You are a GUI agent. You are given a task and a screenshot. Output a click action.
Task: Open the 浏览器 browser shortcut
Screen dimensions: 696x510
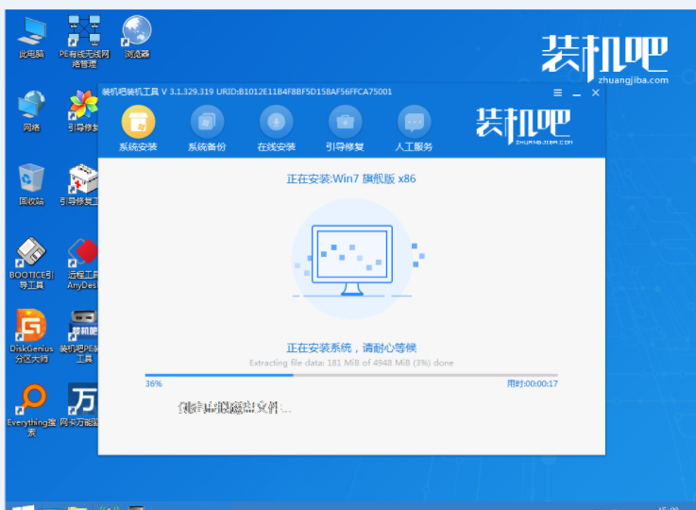137,34
